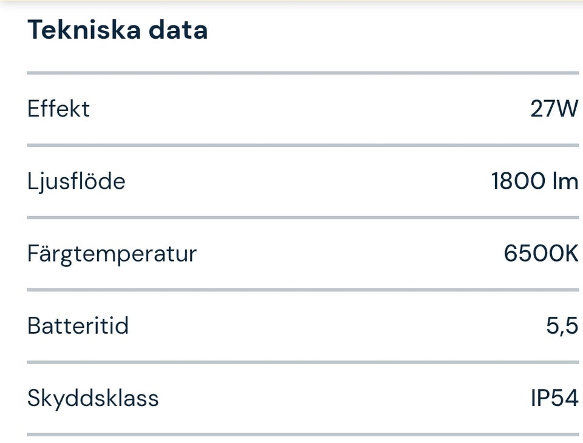This screenshot has height=443, width=583.
Task: Click the divider between Färgtemperatur and Batteritid
Action: [x=302, y=289]
